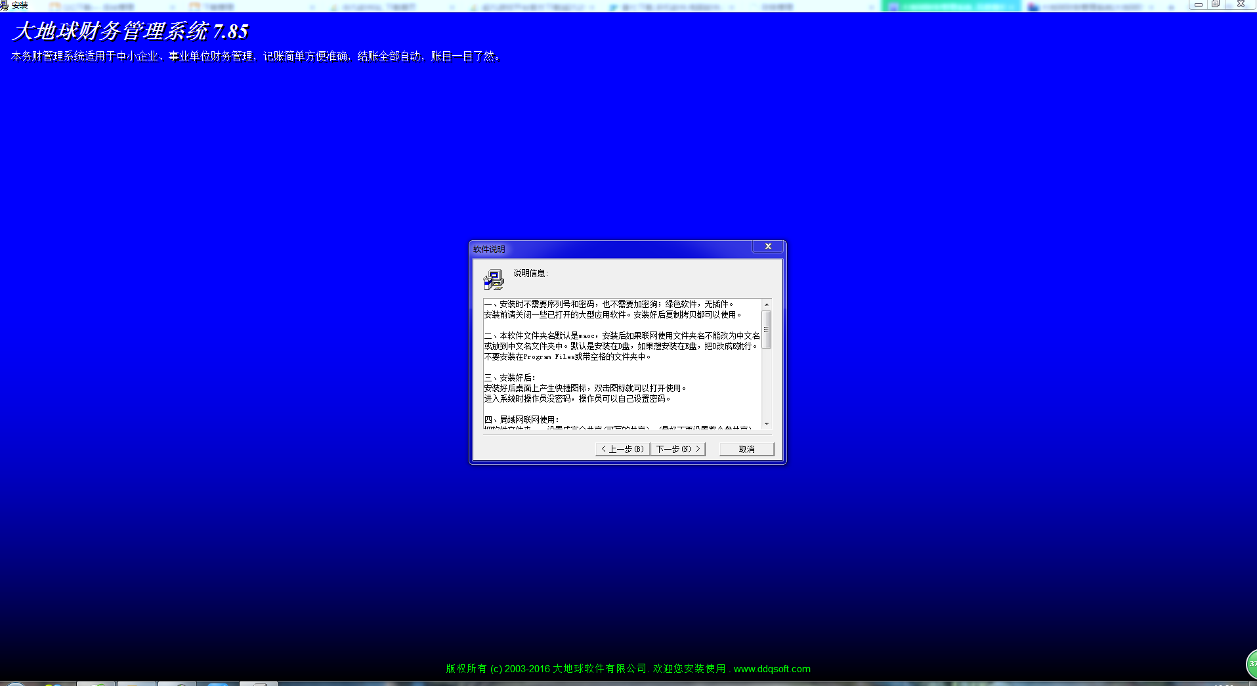Click the 下一步(N) button
Viewport: 1257px width, 686px height.
click(x=678, y=449)
